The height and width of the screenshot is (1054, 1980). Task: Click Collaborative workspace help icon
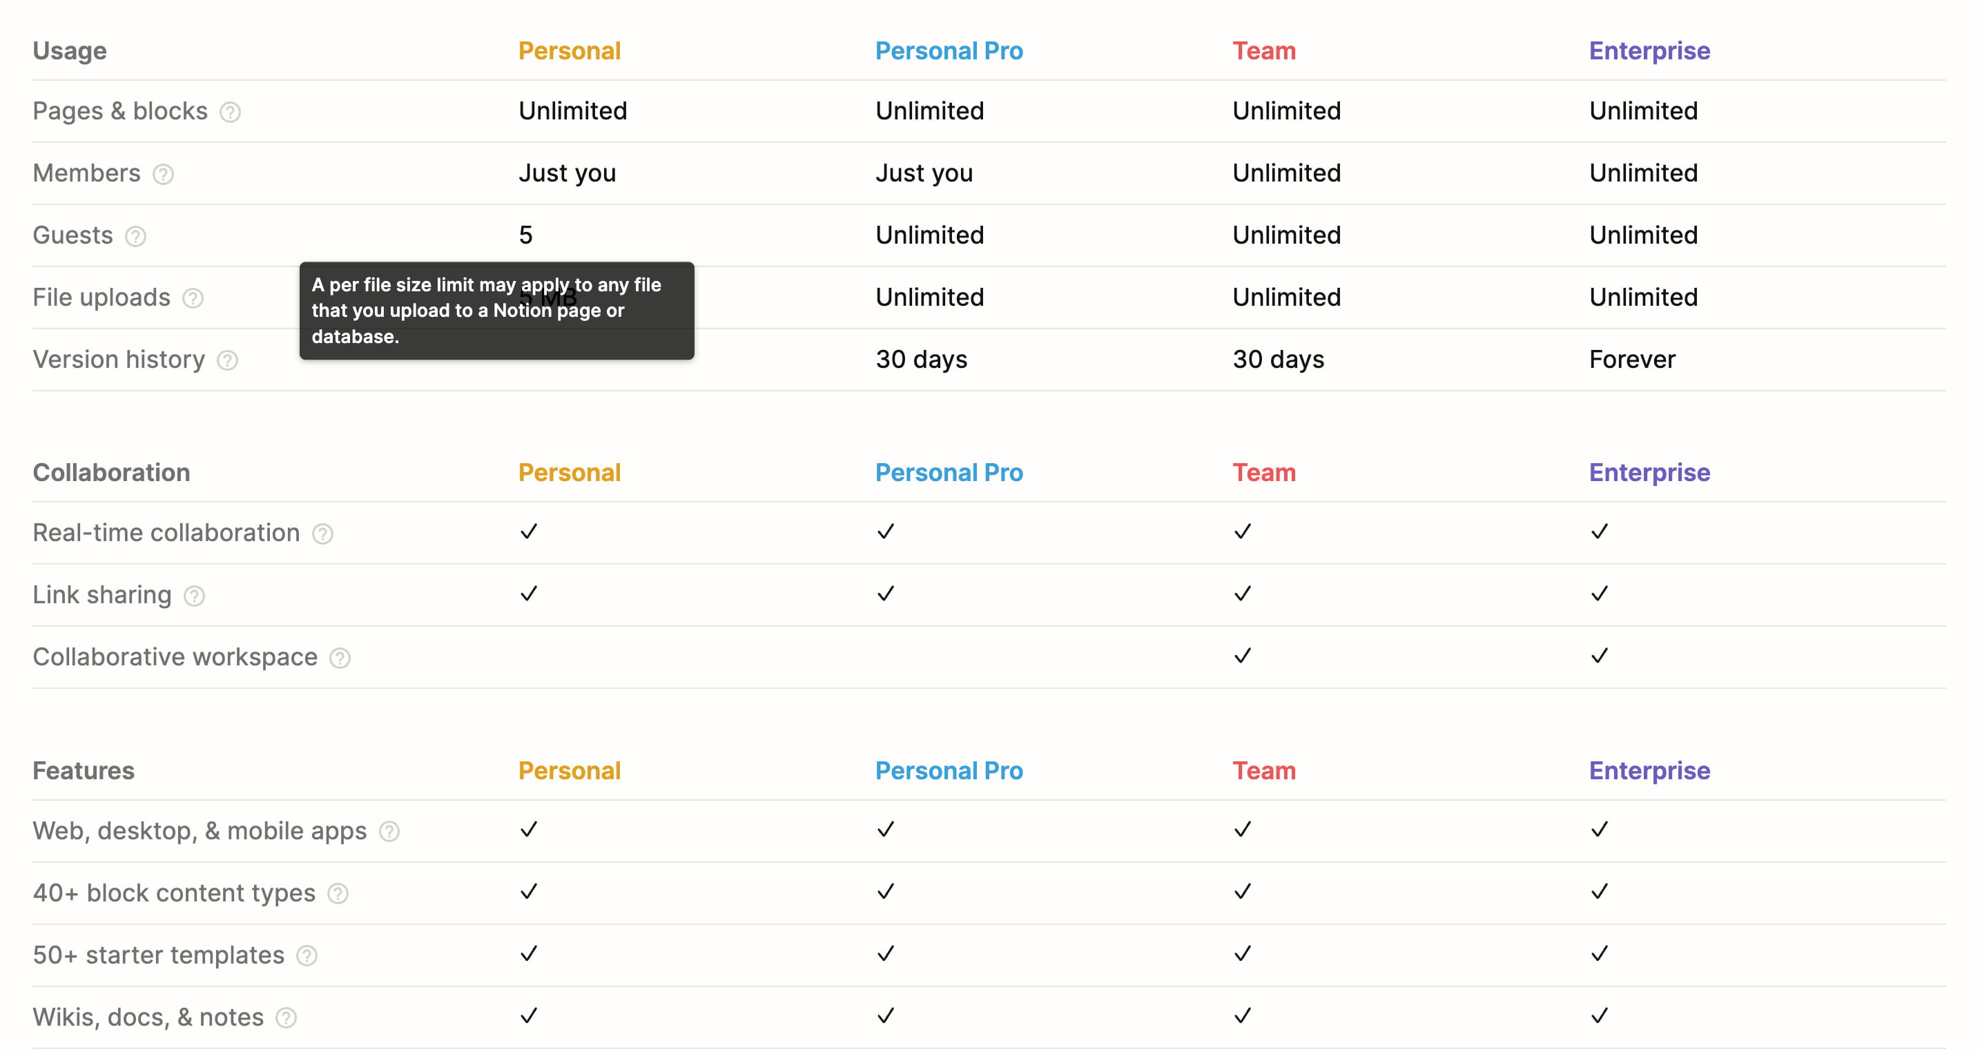(x=340, y=658)
